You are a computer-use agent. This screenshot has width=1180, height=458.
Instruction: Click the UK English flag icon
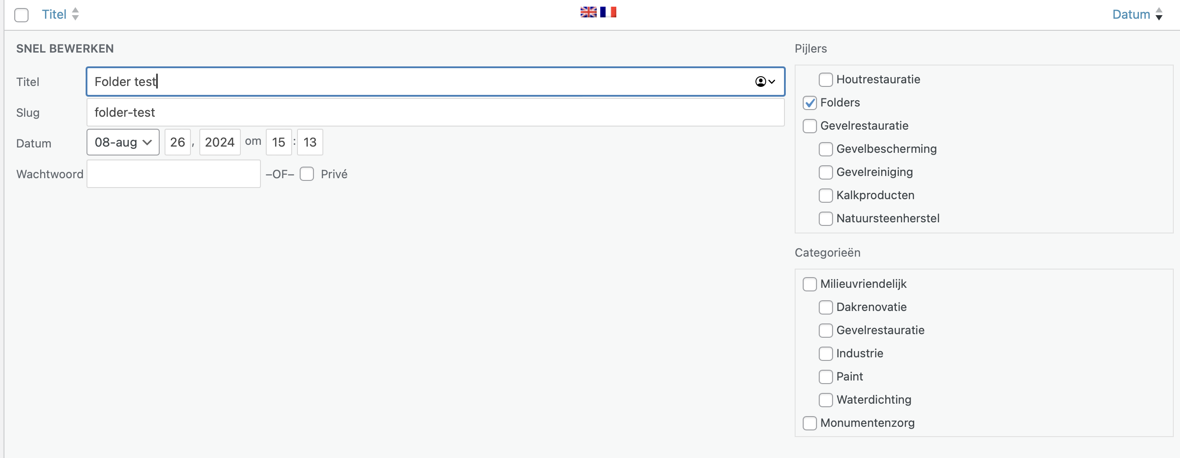point(588,12)
